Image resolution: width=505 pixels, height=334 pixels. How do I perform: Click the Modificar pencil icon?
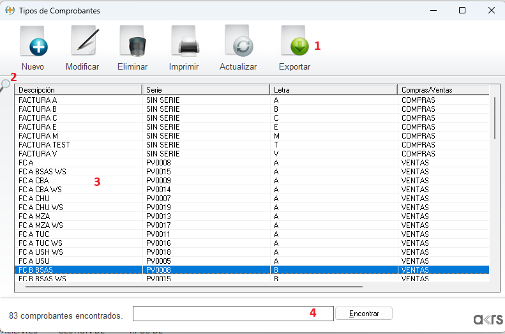(83, 43)
